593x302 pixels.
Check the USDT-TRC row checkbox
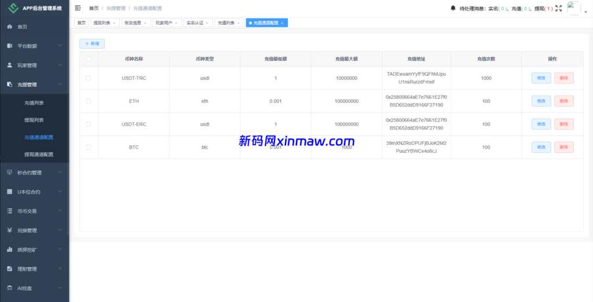point(89,78)
